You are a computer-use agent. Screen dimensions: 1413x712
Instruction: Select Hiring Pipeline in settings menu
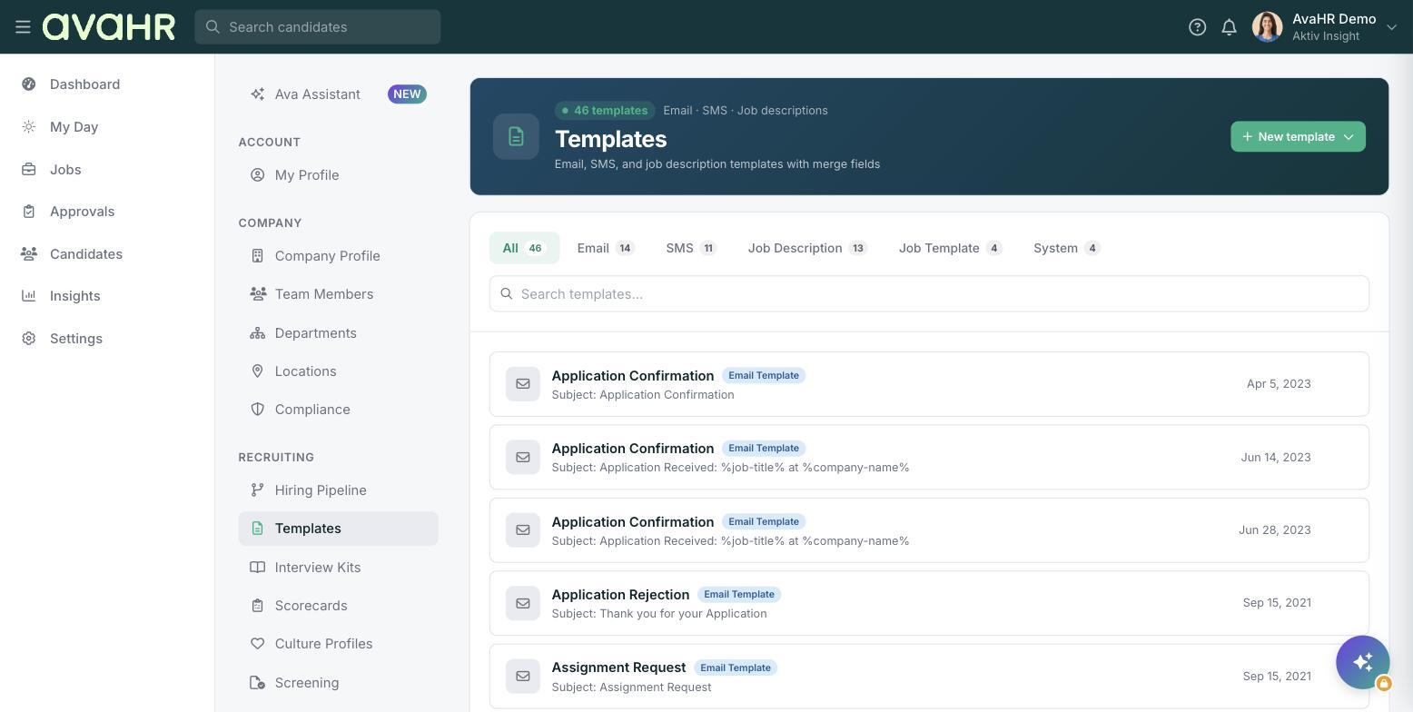(338, 490)
